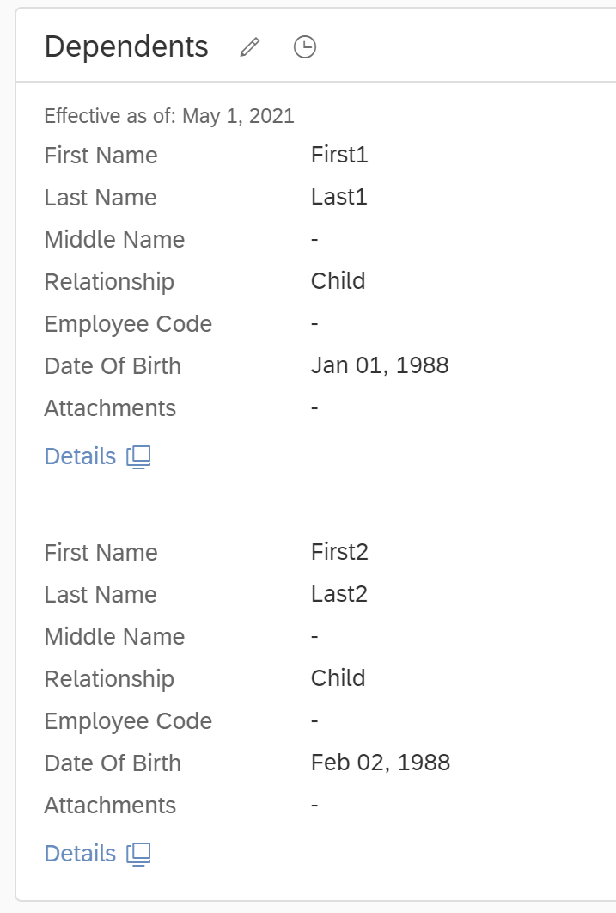Click the Last2 last name value
This screenshot has width=616, height=913.
[x=339, y=594]
